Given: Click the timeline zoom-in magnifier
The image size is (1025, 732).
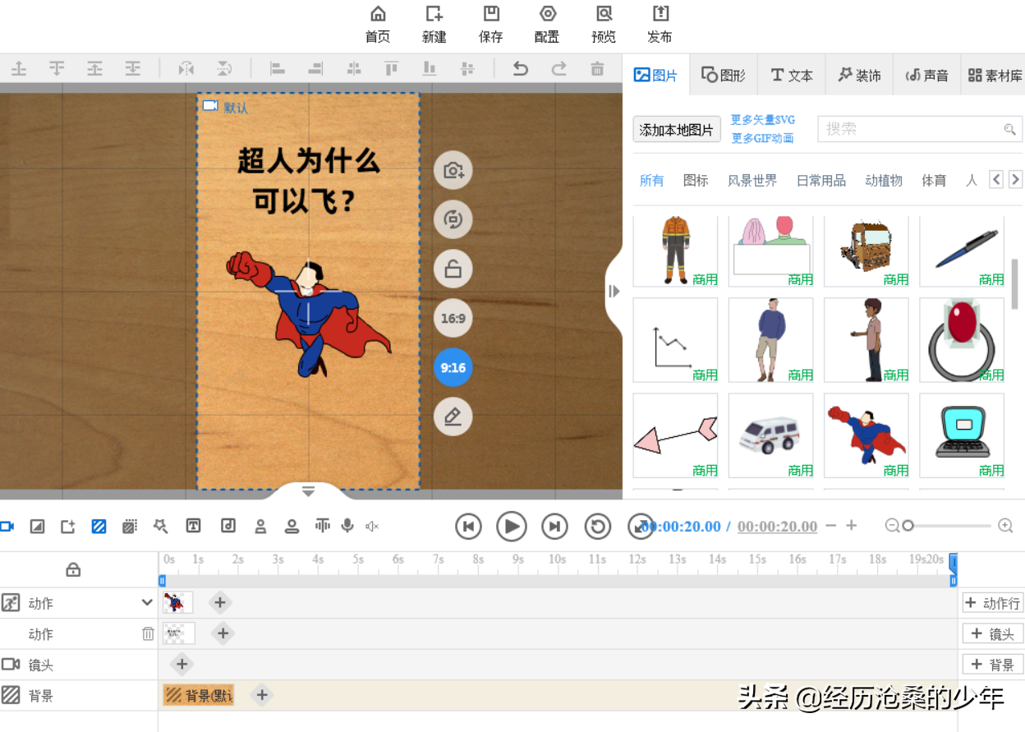Looking at the screenshot, I should tap(1005, 526).
